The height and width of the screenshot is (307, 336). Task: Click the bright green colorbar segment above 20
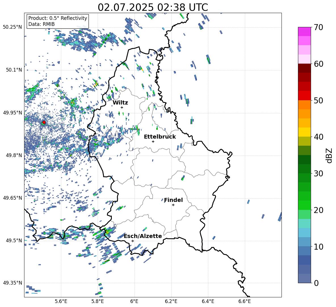[x=304, y=205]
